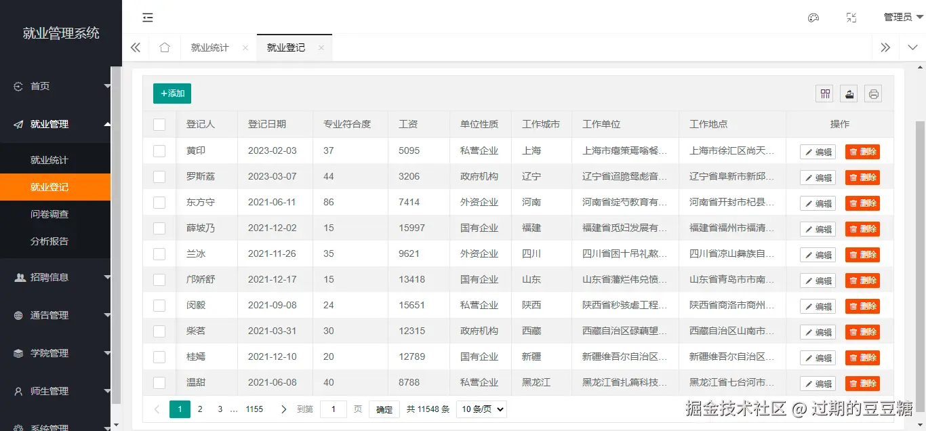This screenshot has height=431, width=926.
Task: Switch to the 就业统计 tab
Action: coord(209,47)
